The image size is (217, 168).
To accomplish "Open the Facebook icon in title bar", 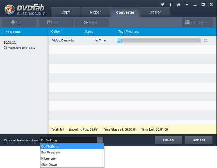I will point(170,5).
